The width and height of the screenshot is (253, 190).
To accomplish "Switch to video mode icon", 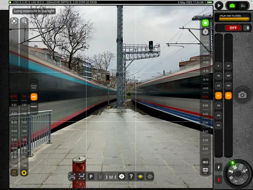I will pos(243,6).
